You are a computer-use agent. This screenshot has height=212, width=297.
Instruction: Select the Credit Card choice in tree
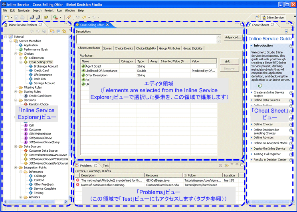pyautogui.click(x=41, y=71)
